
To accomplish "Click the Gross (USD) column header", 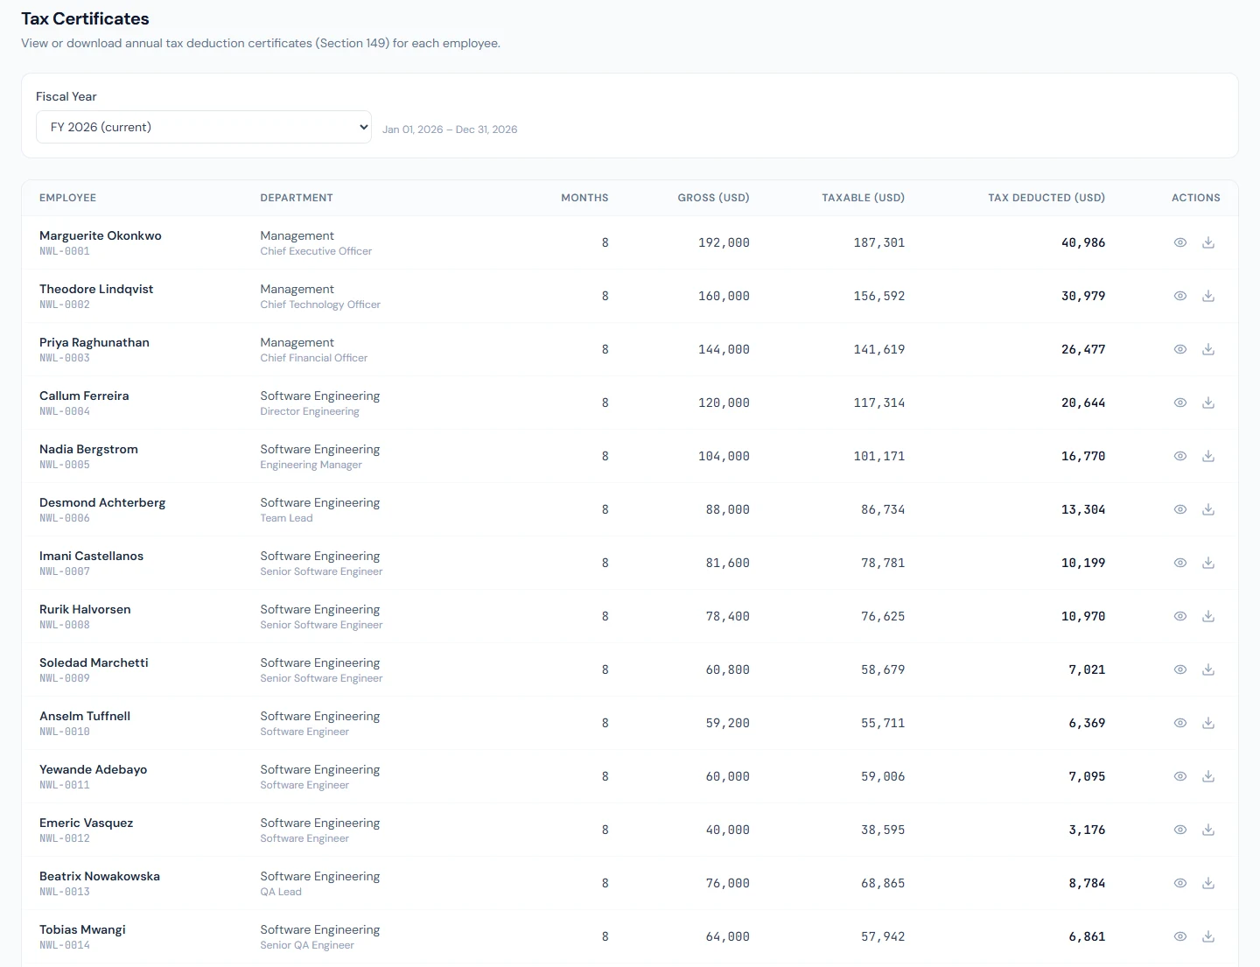I will [x=713, y=198].
